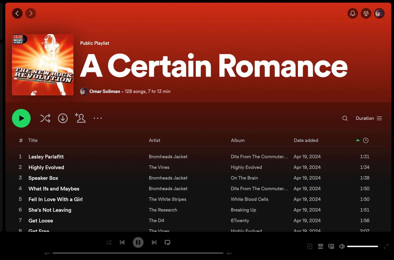Click the 128 songs, 7 hr 13 min text

pyautogui.click(x=147, y=91)
